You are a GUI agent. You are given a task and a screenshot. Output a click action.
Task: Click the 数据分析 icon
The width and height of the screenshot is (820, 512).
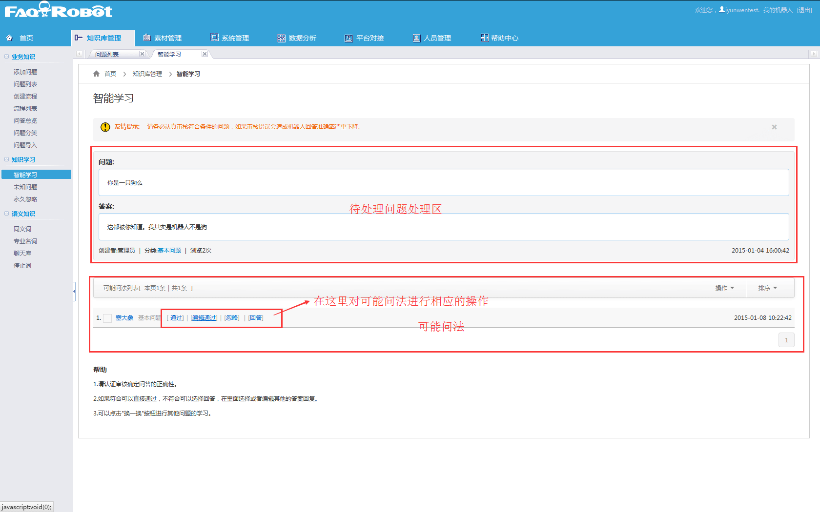[281, 38]
